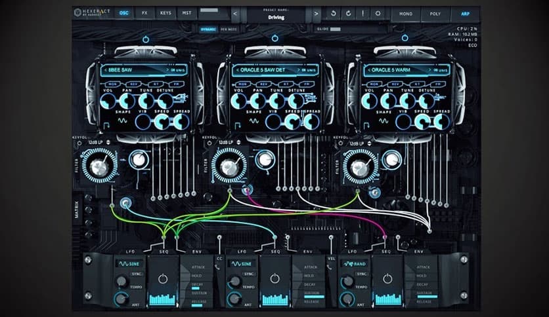Adjust first envelope RELEASE slider
Screen dimensions: 549x317
click(197, 305)
